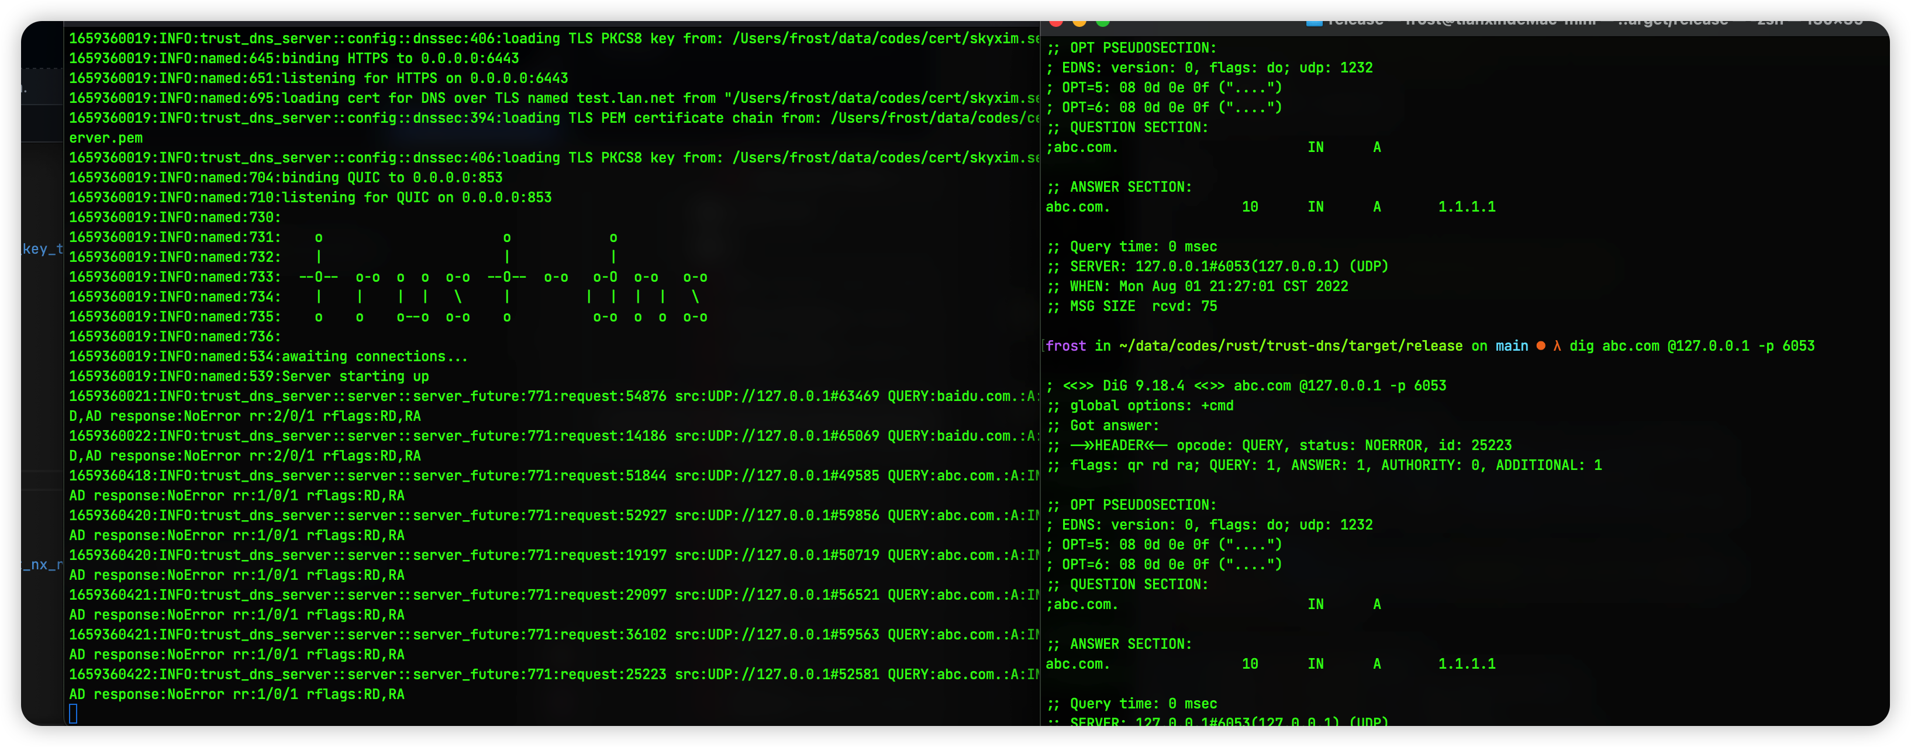Click the first 1.1.1.1 answer address

click(x=1467, y=207)
